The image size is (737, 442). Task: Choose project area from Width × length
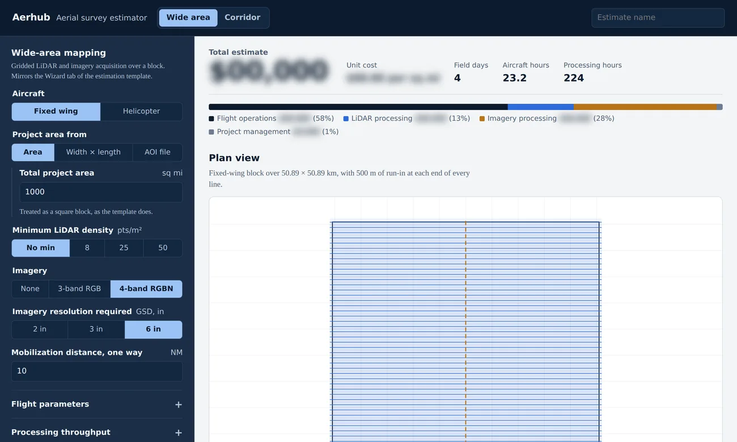tap(94, 152)
